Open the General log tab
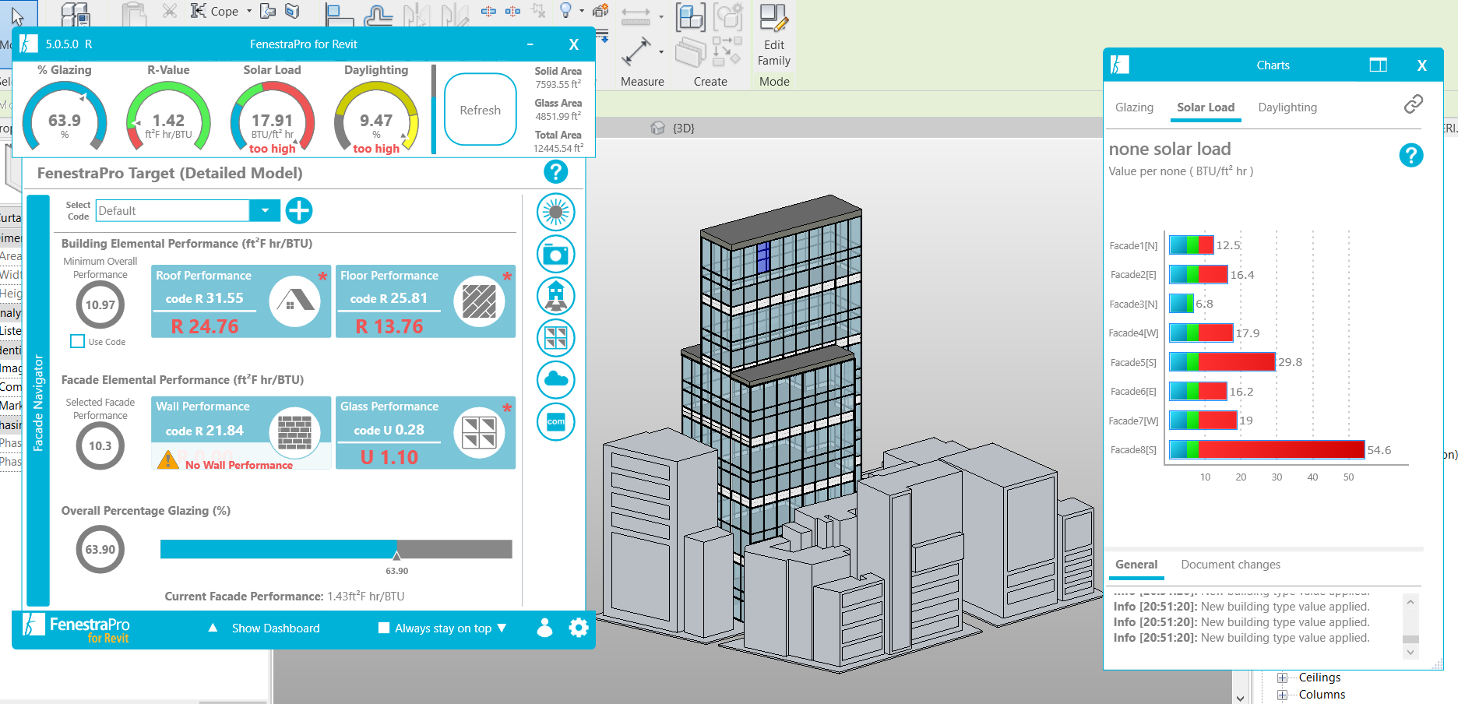The width and height of the screenshot is (1458, 704). [x=1136, y=565]
